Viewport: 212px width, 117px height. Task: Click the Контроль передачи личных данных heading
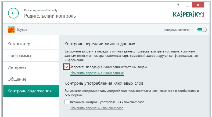(100, 44)
